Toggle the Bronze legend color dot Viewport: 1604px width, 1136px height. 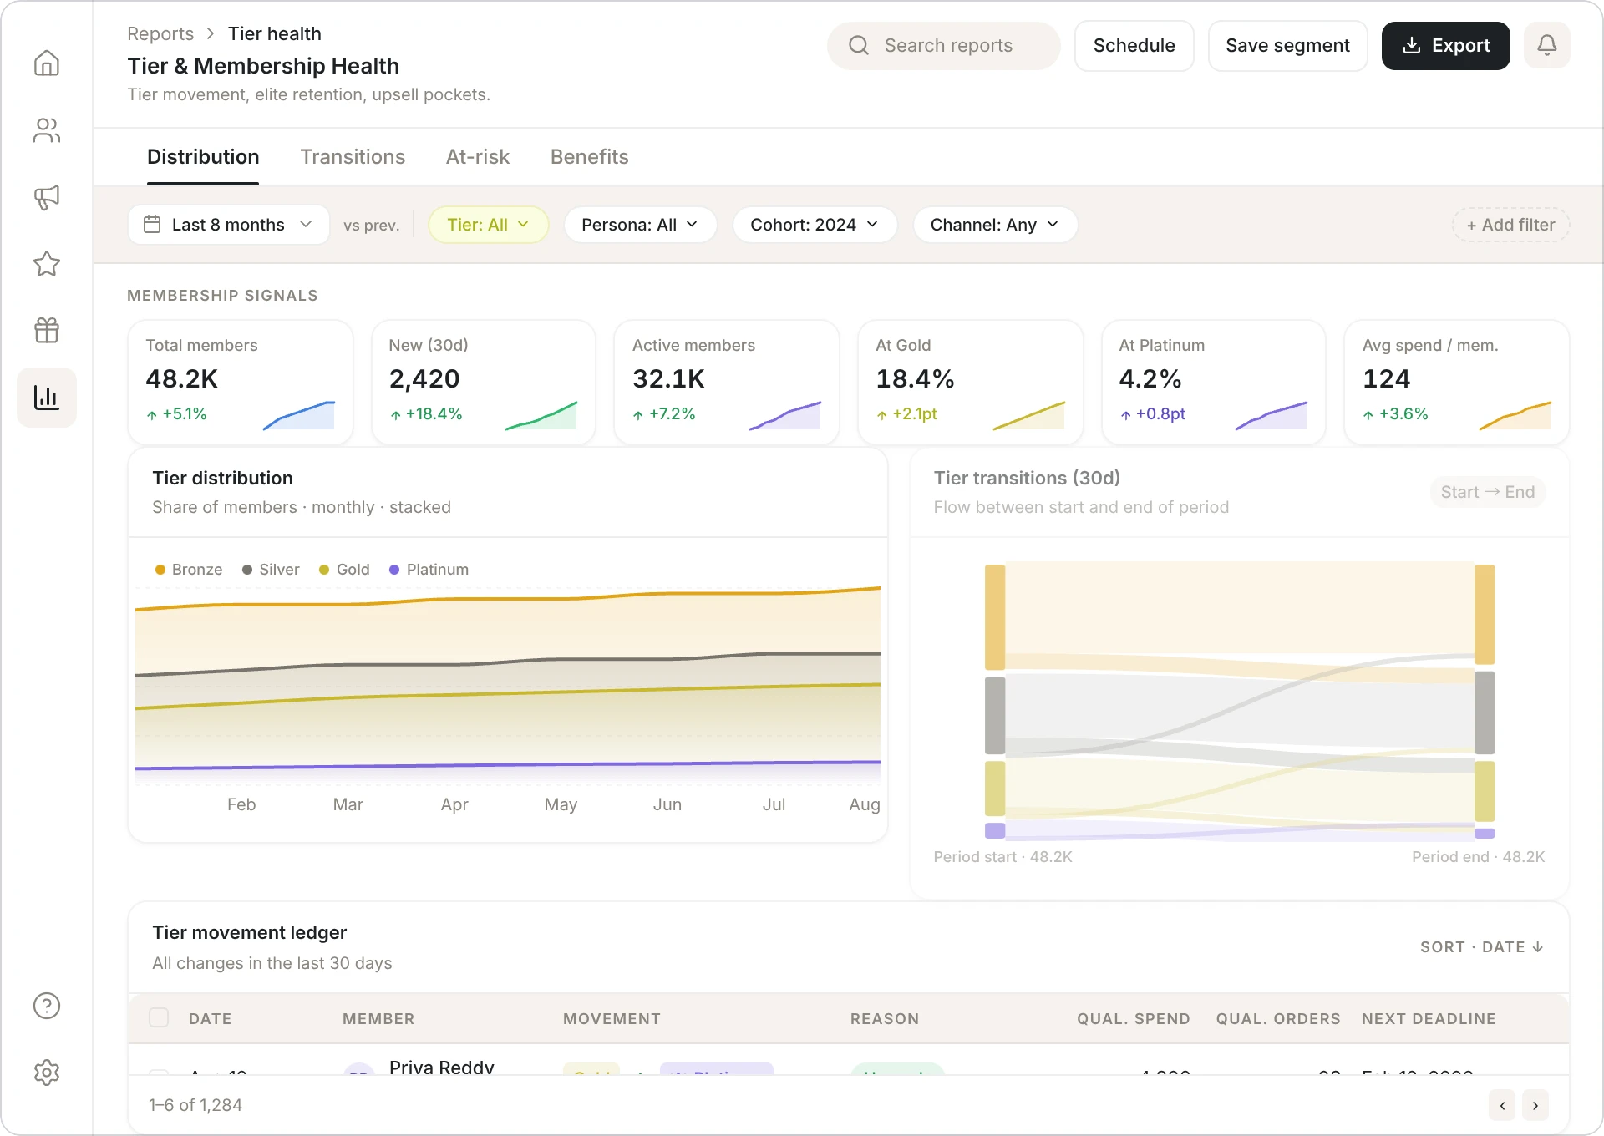160,570
